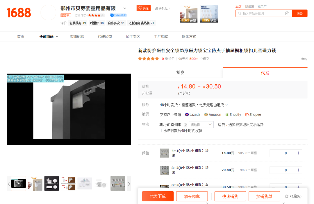Select the 找工厂 search scope tab

pos(262,7)
